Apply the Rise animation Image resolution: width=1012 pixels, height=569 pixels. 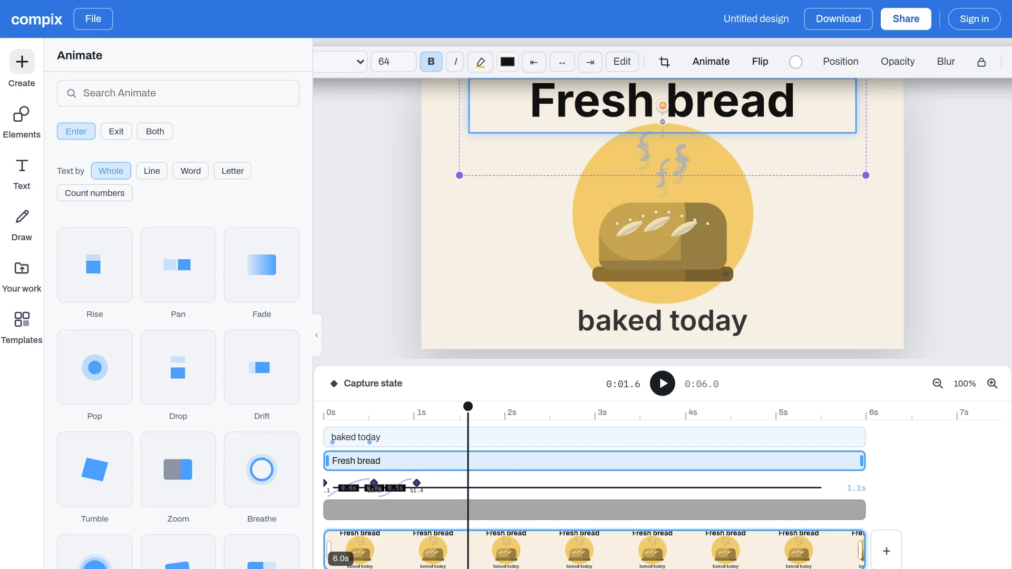pyautogui.click(x=95, y=265)
